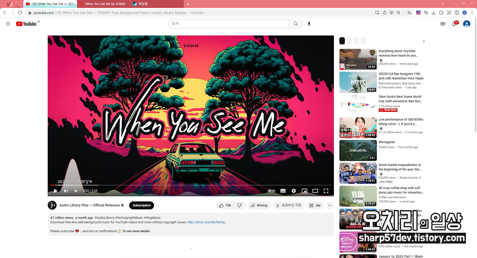Click the share page icon in the address bar

coord(384,13)
